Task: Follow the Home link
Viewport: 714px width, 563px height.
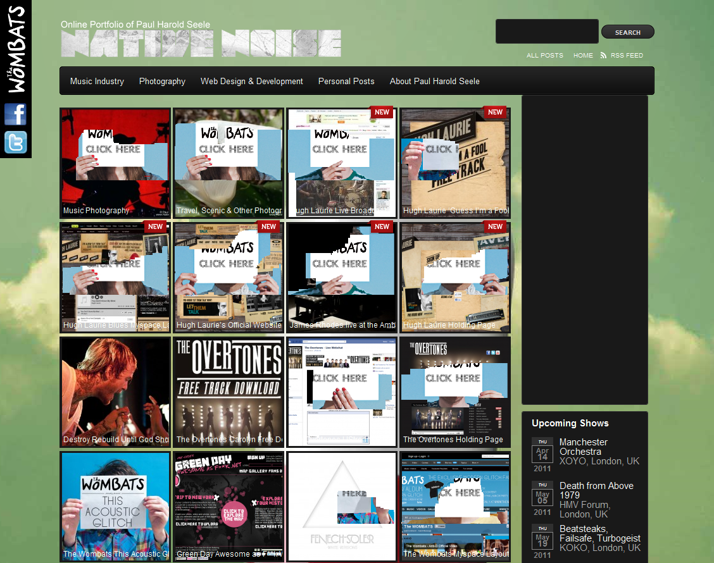Action: [x=583, y=56]
